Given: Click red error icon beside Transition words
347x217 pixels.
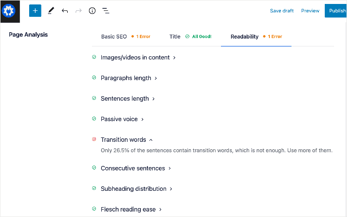Looking at the screenshot, I should coord(94,139).
